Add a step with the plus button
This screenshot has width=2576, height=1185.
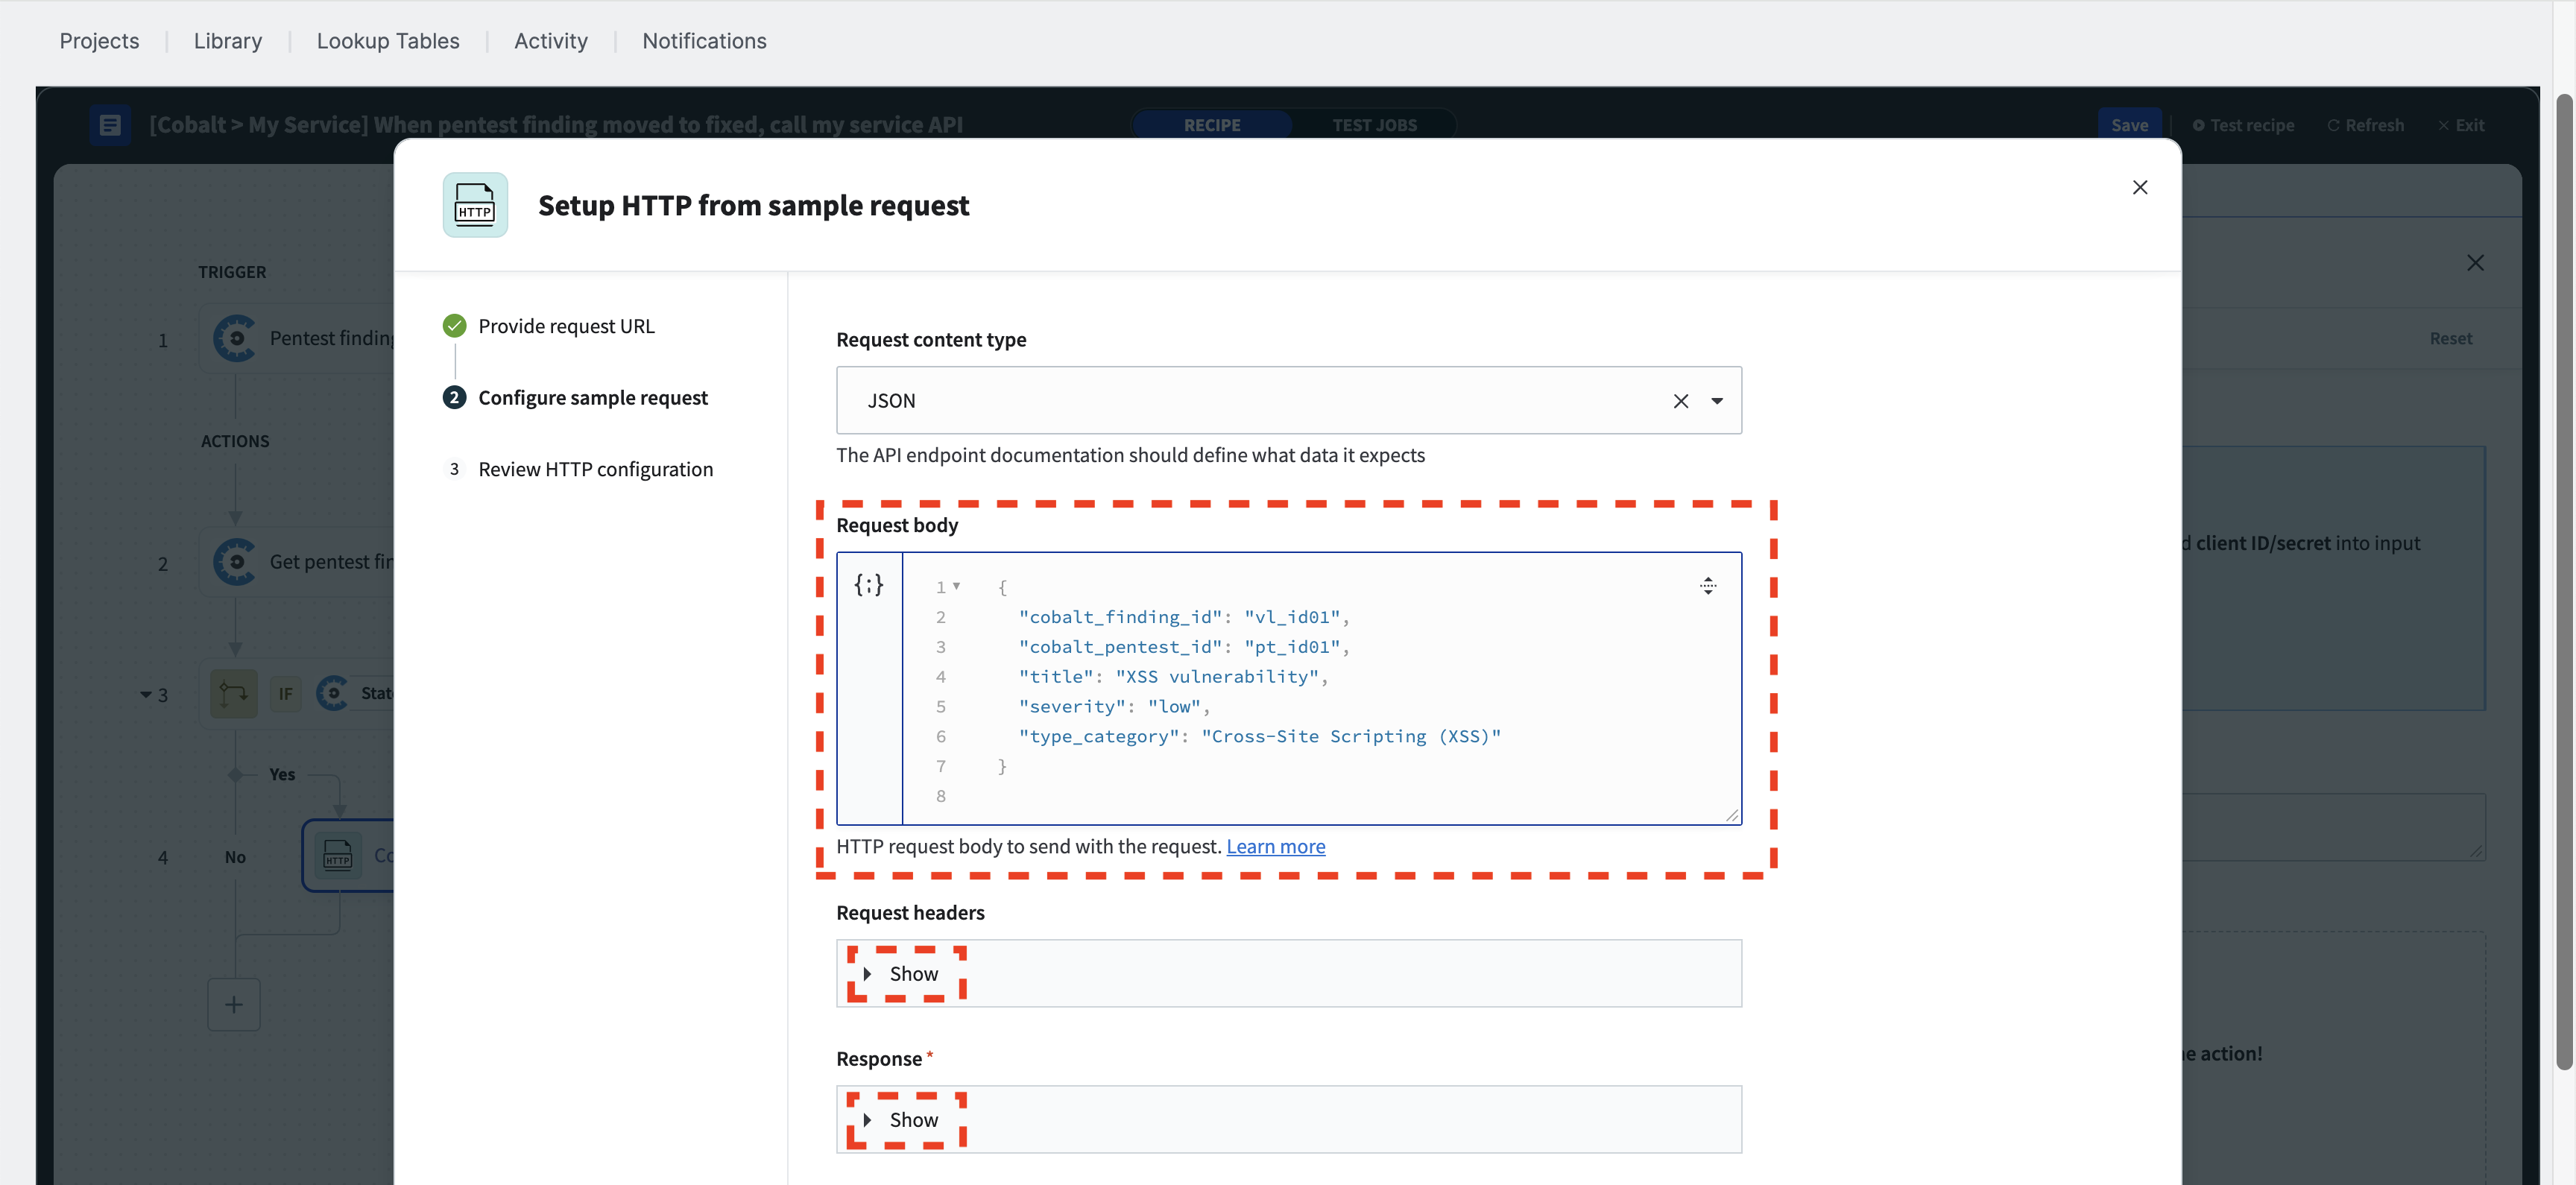click(x=234, y=1004)
